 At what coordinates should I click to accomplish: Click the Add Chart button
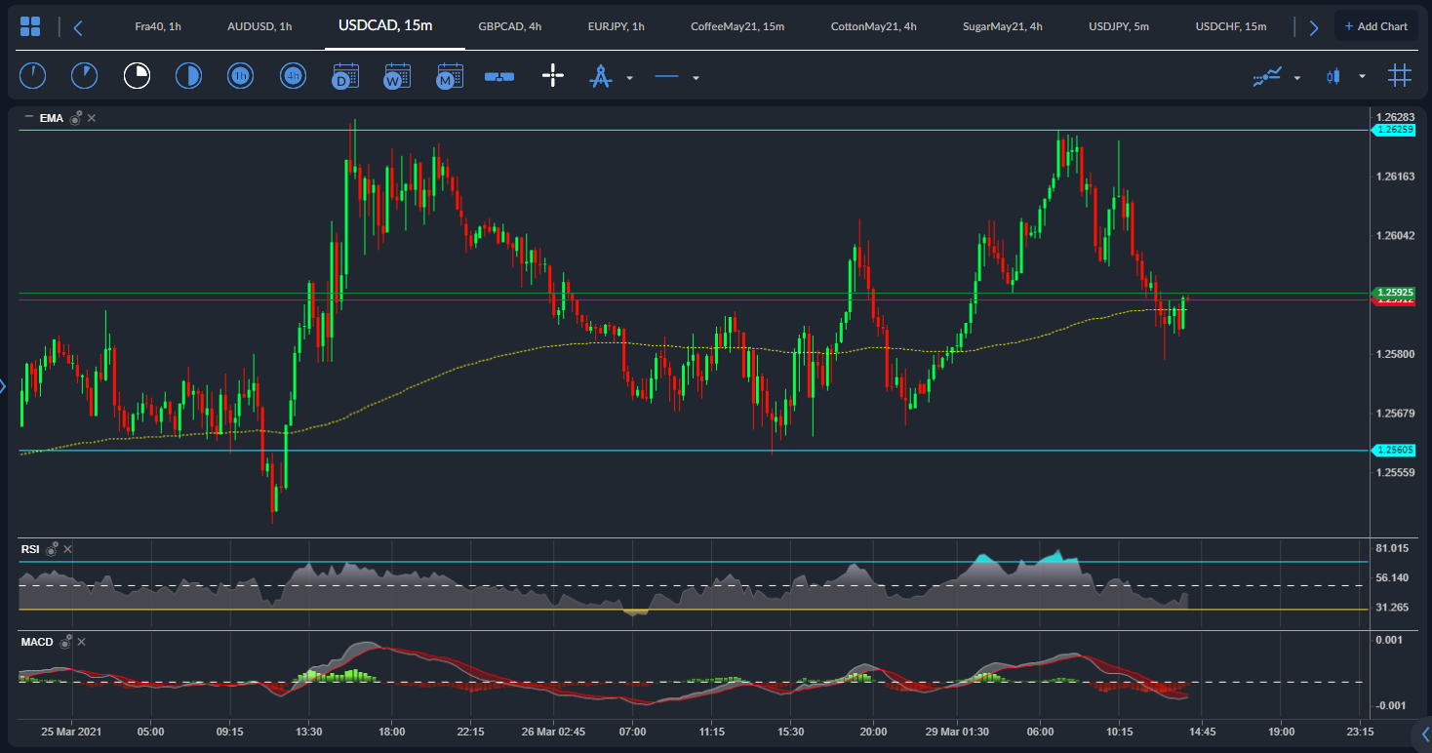(1376, 26)
